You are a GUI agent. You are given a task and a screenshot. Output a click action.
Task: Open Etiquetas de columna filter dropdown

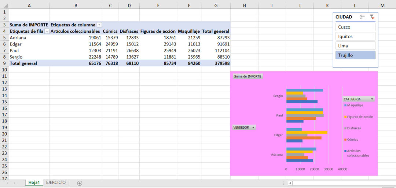pyautogui.click(x=99, y=25)
